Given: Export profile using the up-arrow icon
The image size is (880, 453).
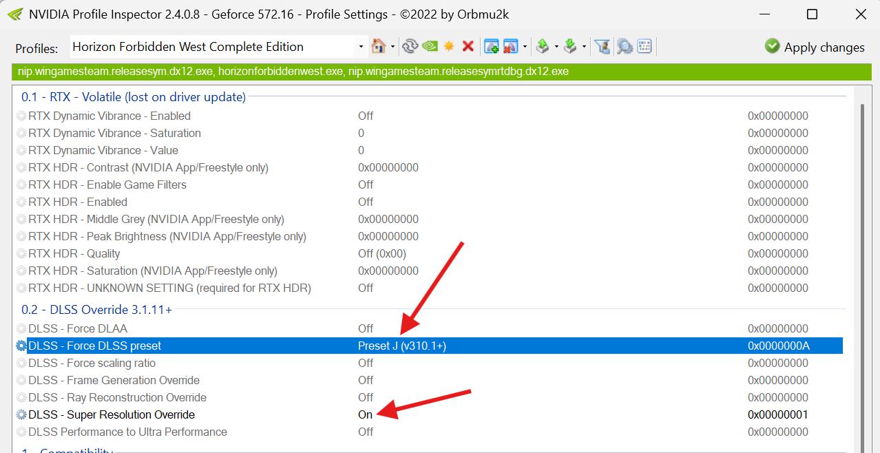Looking at the screenshot, I should [543, 46].
